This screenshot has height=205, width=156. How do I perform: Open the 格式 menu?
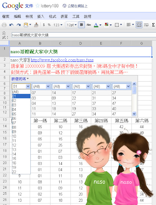pyautogui.click(x=52, y=16)
